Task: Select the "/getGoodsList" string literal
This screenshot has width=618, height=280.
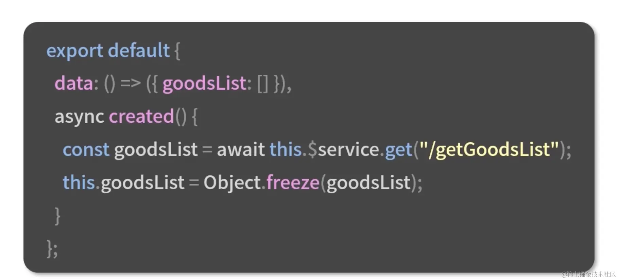Action: [x=489, y=150]
